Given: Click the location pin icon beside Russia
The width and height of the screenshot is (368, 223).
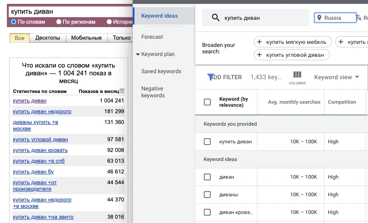Looking at the screenshot, I should point(319,18).
